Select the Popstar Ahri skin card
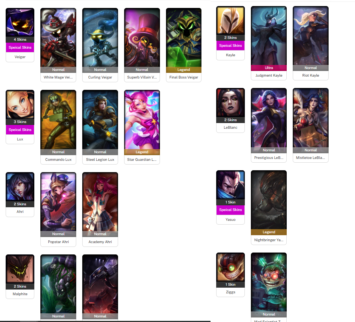 click(58, 210)
